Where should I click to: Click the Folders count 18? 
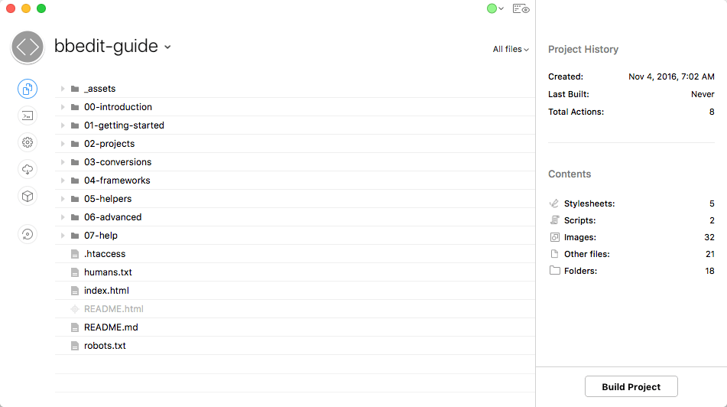point(709,271)
